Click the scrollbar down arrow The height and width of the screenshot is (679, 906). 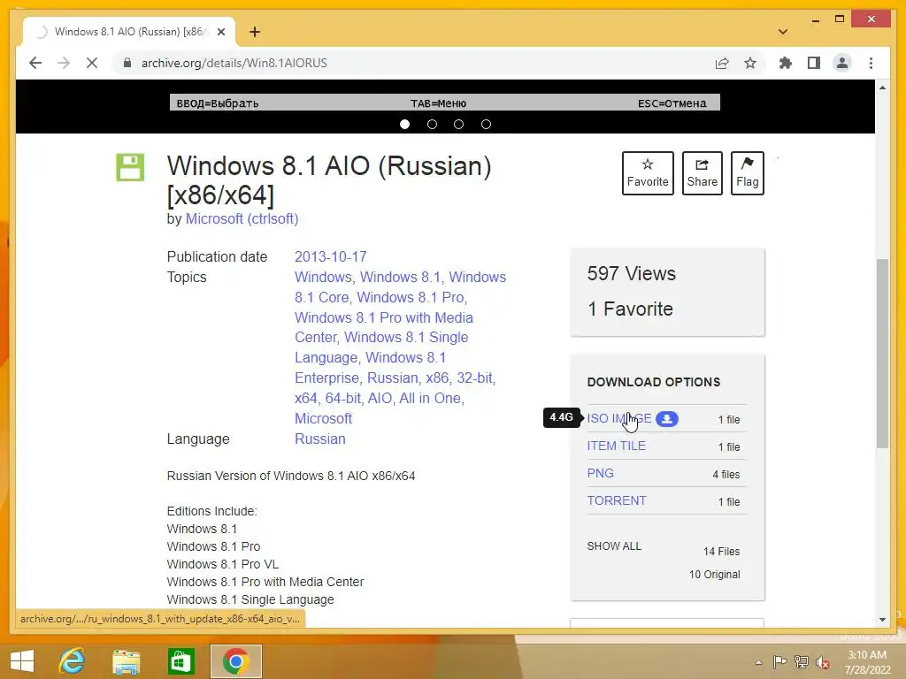point(882,620)
